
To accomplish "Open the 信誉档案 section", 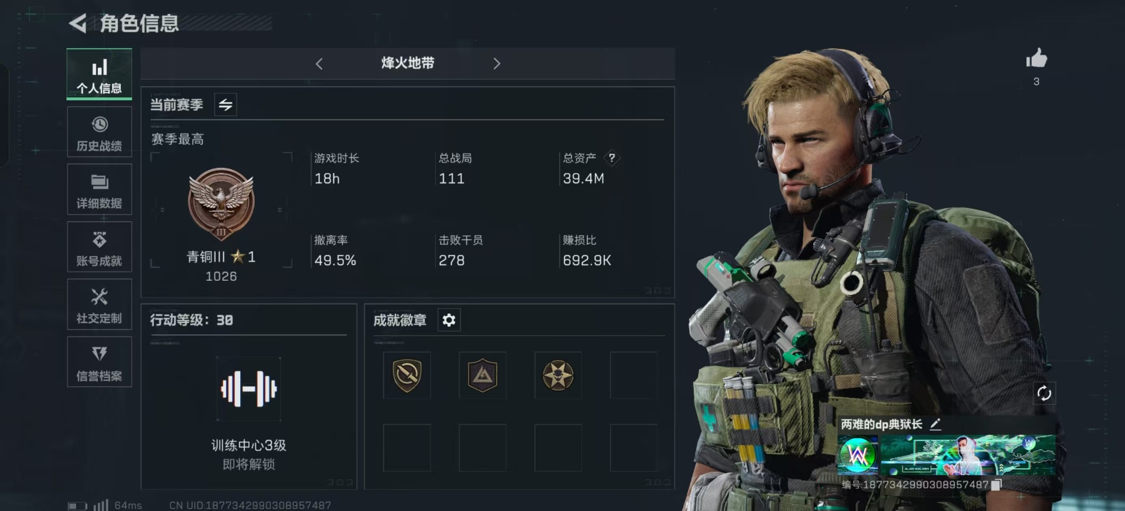I will 100,362.
